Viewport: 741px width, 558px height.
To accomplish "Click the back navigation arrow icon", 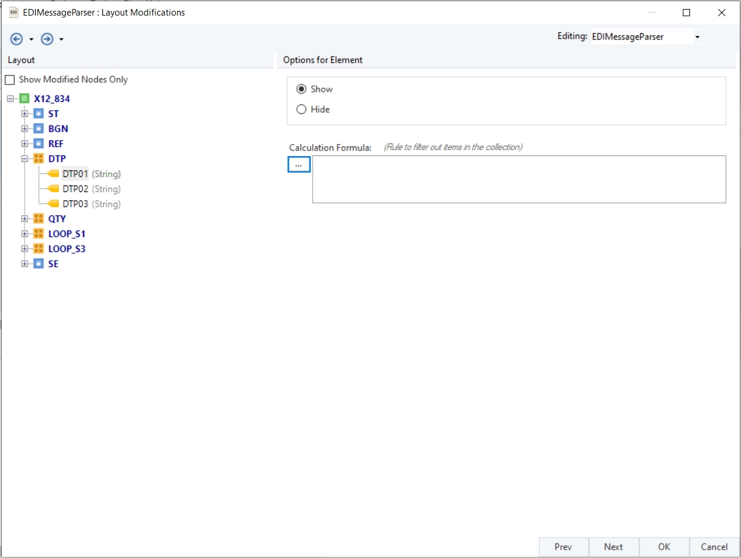I will coord(17,39).
